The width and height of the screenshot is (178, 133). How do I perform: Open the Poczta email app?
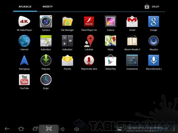[67, 62]
